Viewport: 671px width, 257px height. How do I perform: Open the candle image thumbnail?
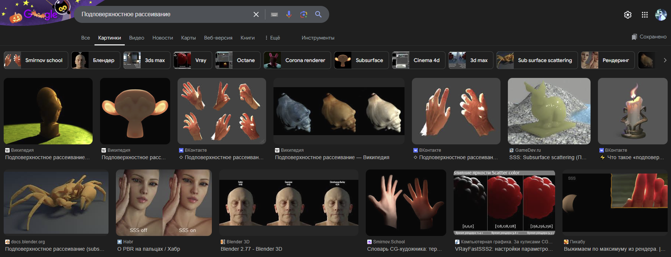632,111
